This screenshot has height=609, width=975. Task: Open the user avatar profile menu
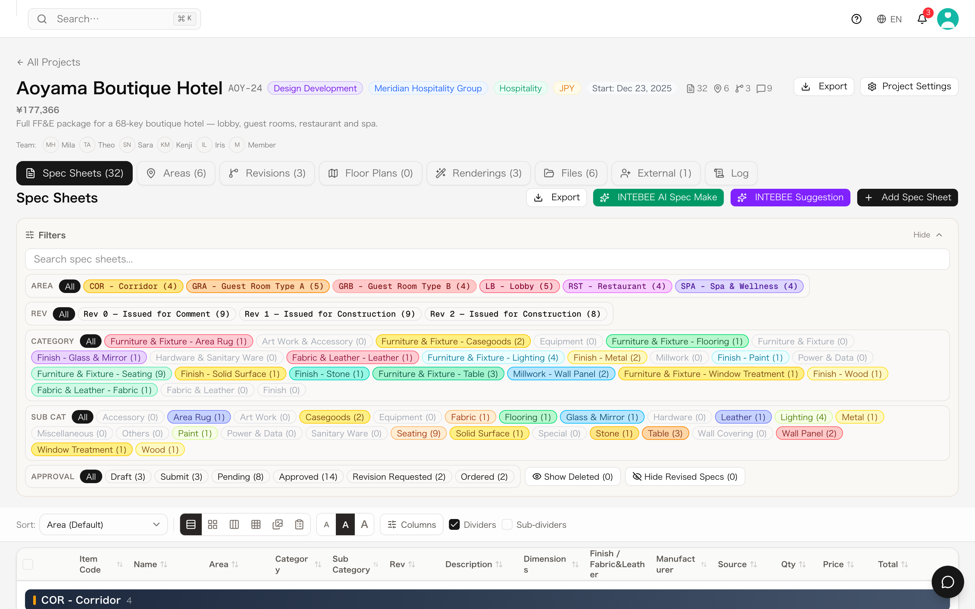point(948,19)
